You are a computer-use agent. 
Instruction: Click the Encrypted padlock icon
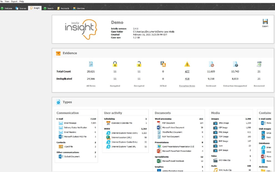pyautogui.click(x=115, y=64)
